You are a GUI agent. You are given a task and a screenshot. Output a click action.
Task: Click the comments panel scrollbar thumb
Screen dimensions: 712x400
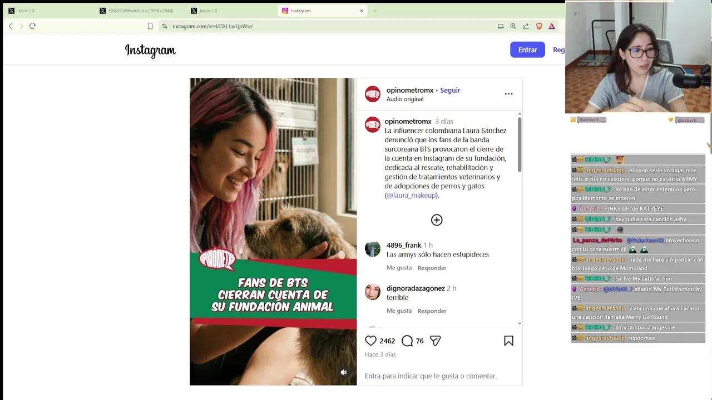[520, 144]
